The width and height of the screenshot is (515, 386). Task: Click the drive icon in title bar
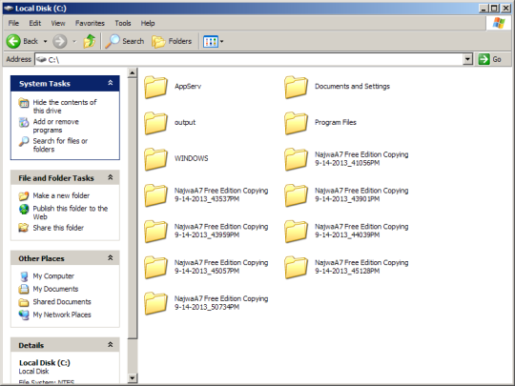(x=9, y=9)
